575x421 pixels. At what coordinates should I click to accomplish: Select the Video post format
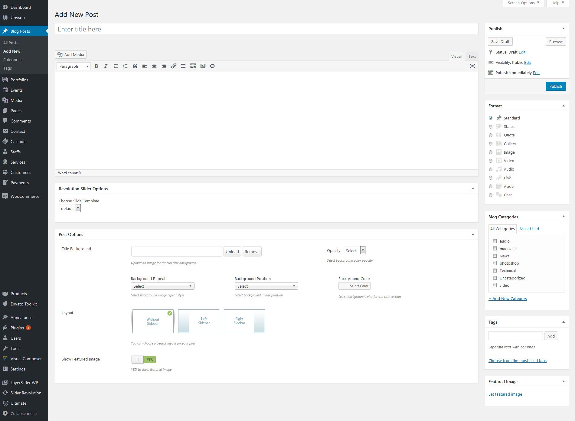point(491,161)
